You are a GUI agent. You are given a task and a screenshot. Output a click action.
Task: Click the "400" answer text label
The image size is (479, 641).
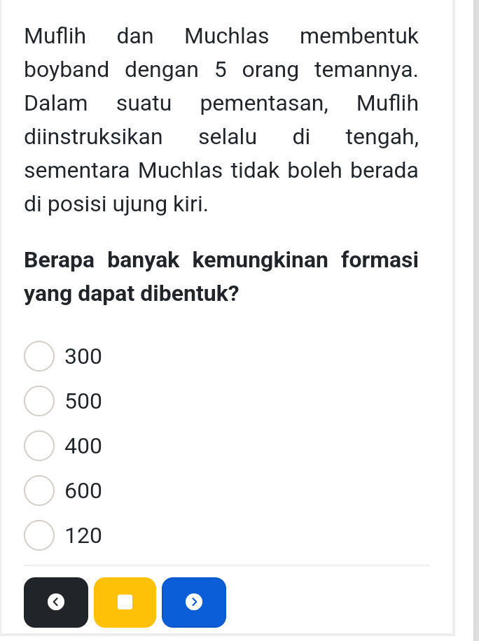click(82, 446)
